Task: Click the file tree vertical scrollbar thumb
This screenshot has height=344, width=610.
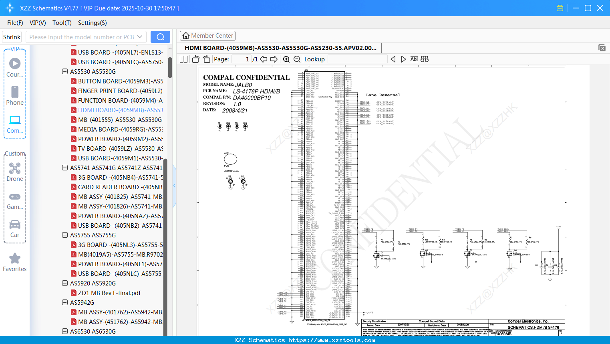Action: tap(170, 67)
